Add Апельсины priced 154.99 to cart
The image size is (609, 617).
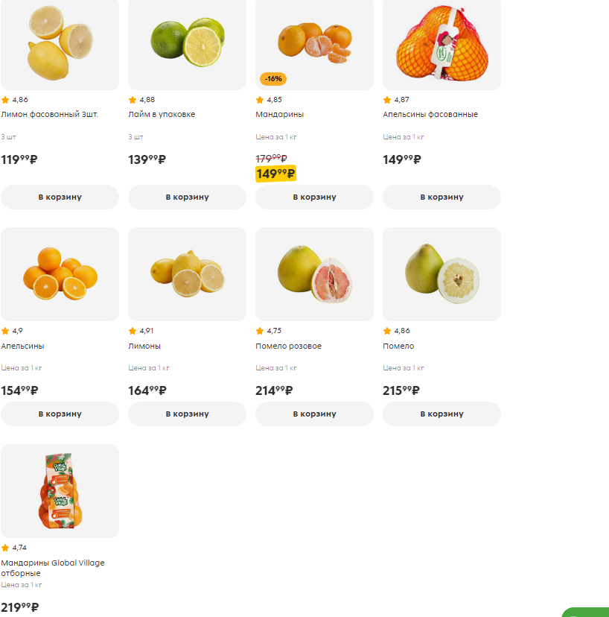(x=60, y=414)
